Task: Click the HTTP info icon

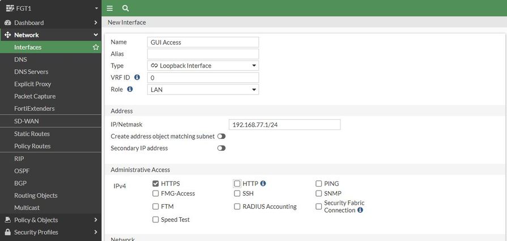Action: coord(263,184)
